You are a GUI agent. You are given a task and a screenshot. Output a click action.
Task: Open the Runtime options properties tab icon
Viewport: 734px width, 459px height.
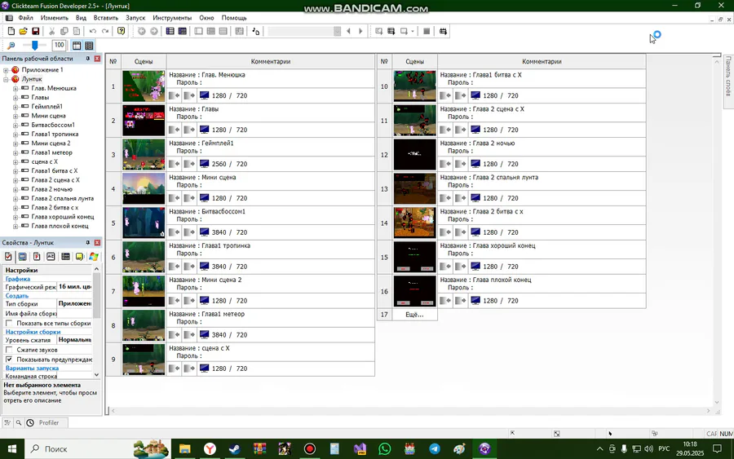coord(37,256)
